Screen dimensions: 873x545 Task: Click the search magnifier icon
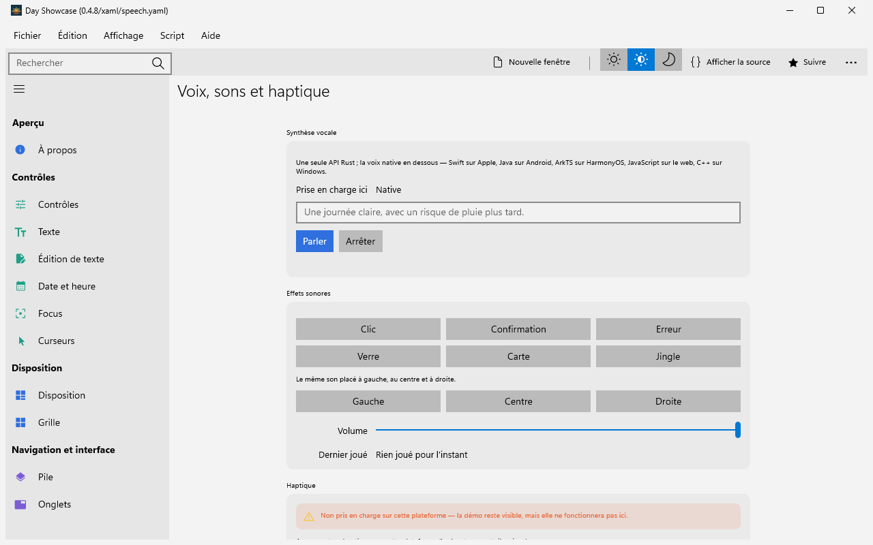point(158,63)
